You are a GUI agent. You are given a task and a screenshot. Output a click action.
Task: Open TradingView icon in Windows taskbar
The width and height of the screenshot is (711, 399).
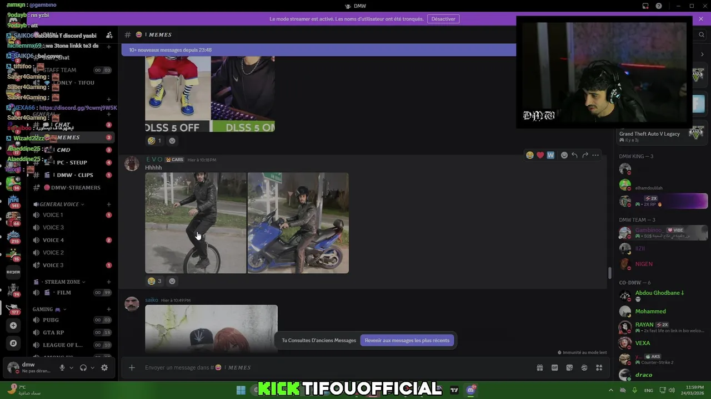pos(454,390)
